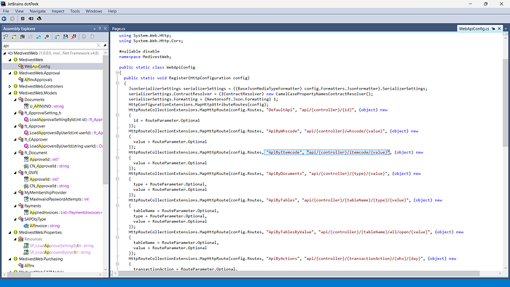Open the View menu
The height and width of the screenshot is (287, 510).
click(x=19, y=11)
